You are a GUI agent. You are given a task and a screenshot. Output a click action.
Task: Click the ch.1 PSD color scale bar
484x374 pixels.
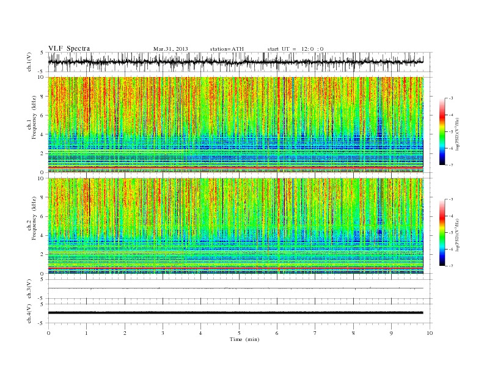click(442, 131)
